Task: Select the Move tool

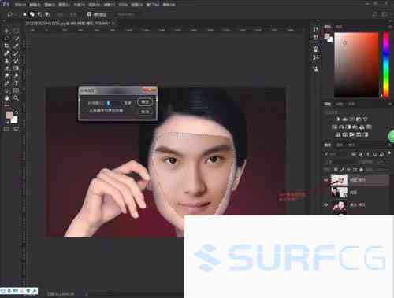Action: coord(6,31)
